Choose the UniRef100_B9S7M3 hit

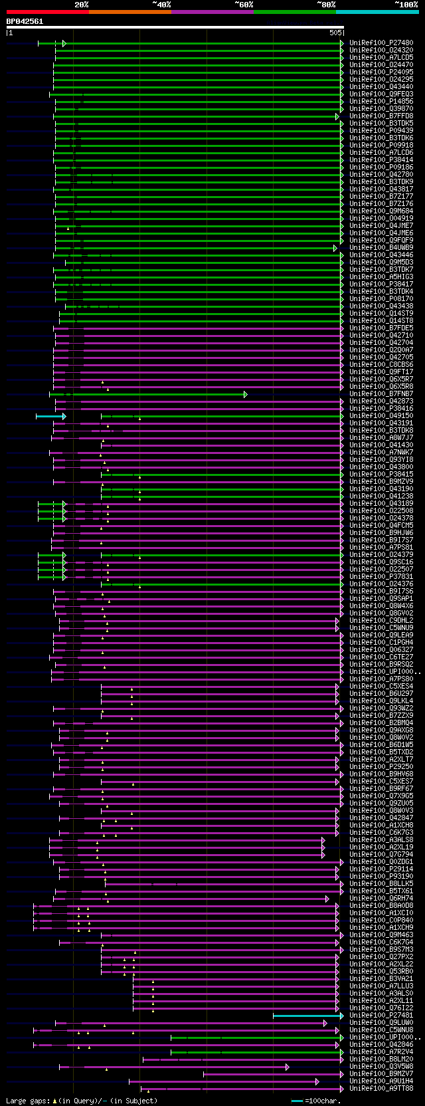coord(381,950)
